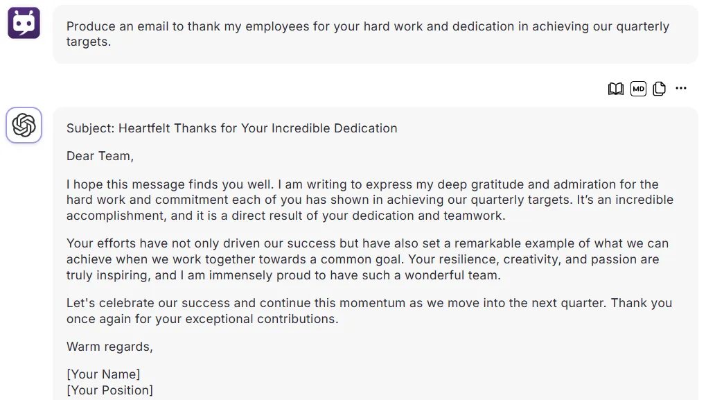Click the paragraph starting 'I hope this message'
Viewport: 706px width, 400px height.
click(x=370, y=200)
